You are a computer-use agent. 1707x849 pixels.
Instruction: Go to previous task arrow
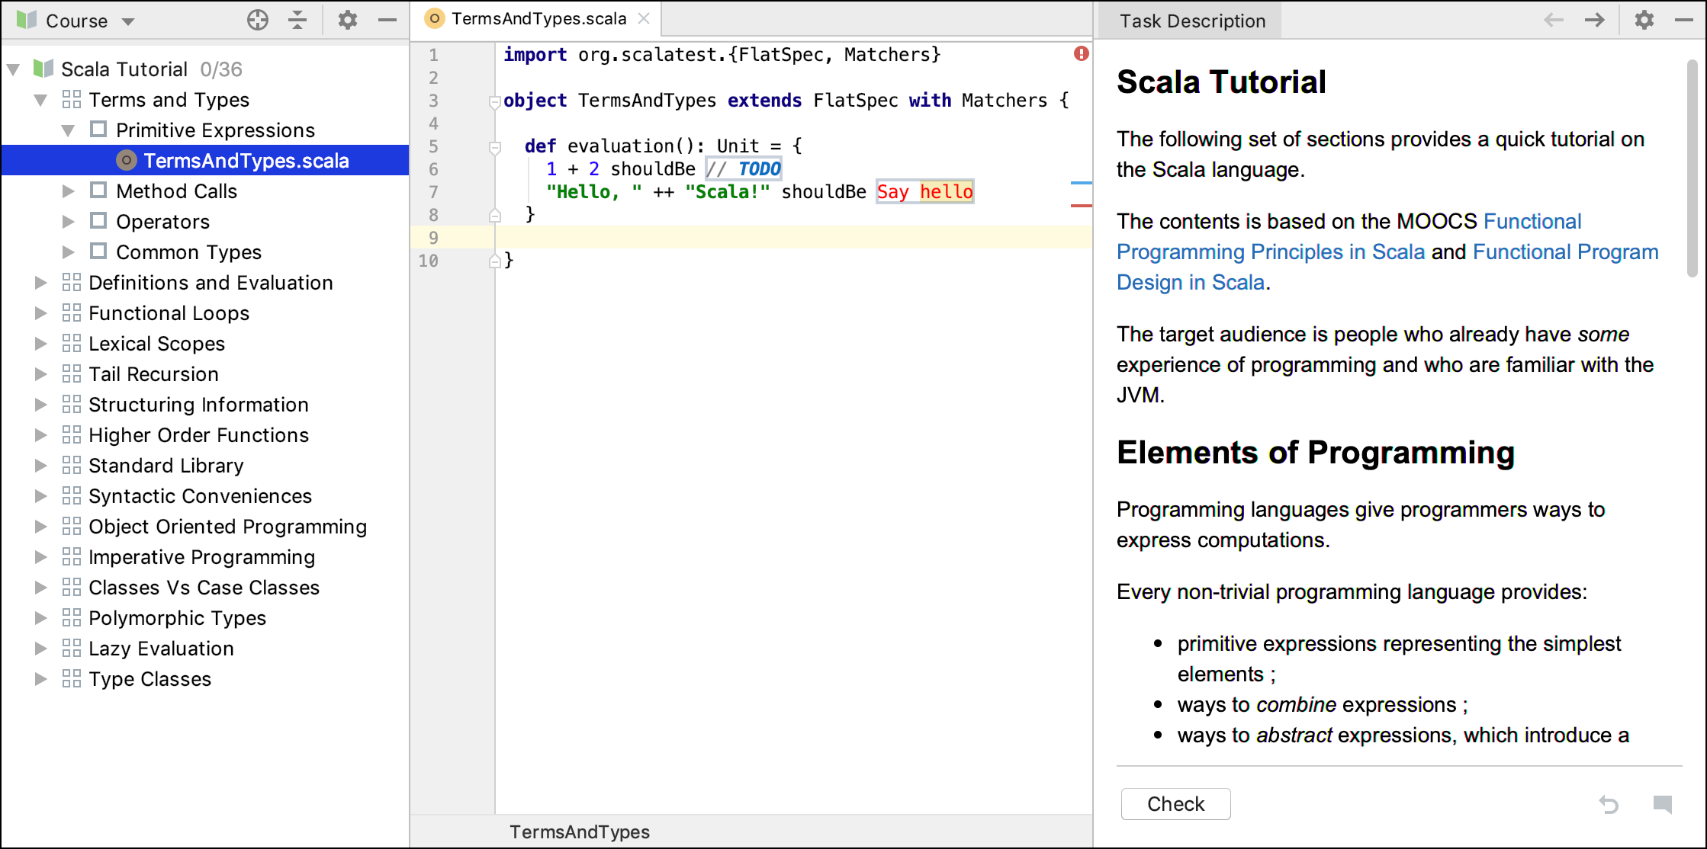[x=1553, y=21]
